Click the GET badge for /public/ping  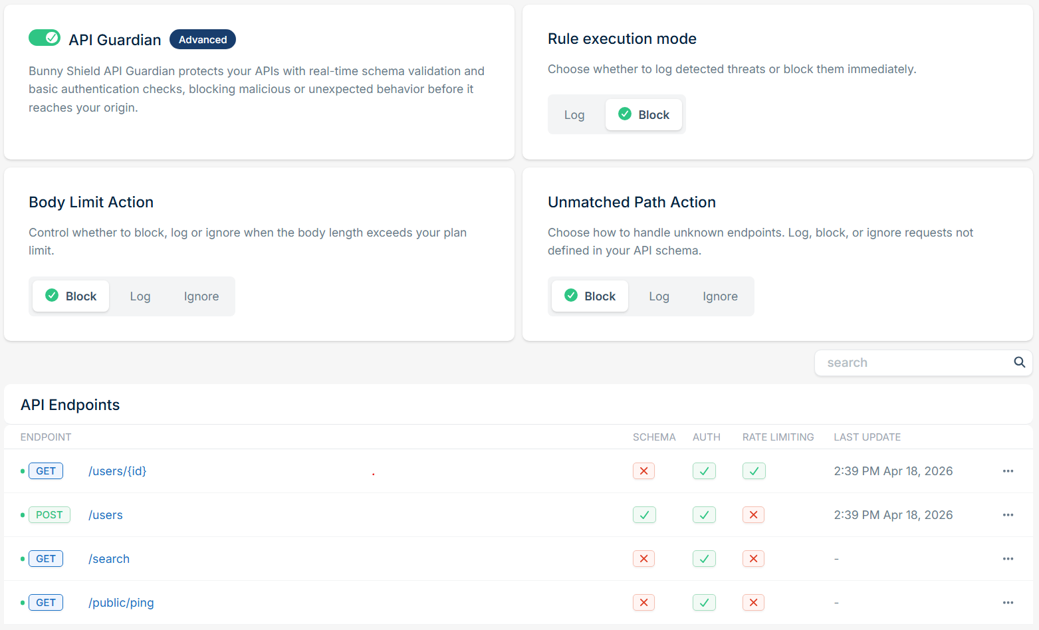pos(46,603)
